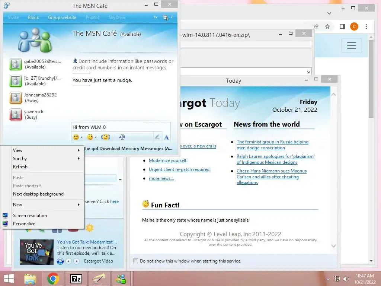Follow 'more news...' link
381x286 pixels.
[161, 178]
